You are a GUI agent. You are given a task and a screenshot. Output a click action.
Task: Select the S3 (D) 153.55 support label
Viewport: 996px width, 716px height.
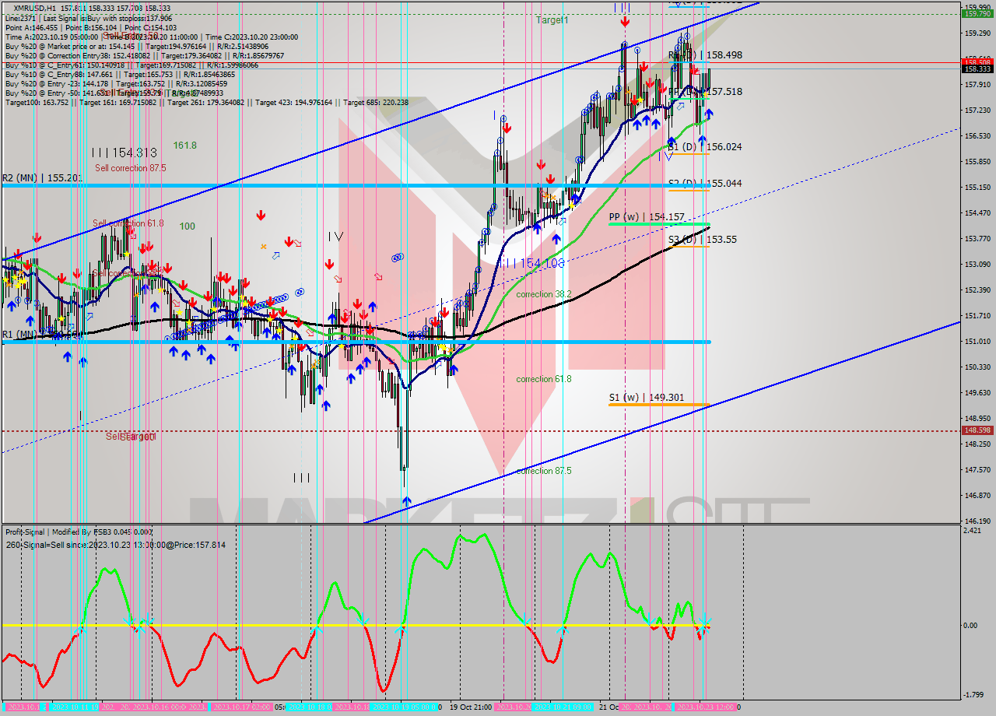point(702,240)
